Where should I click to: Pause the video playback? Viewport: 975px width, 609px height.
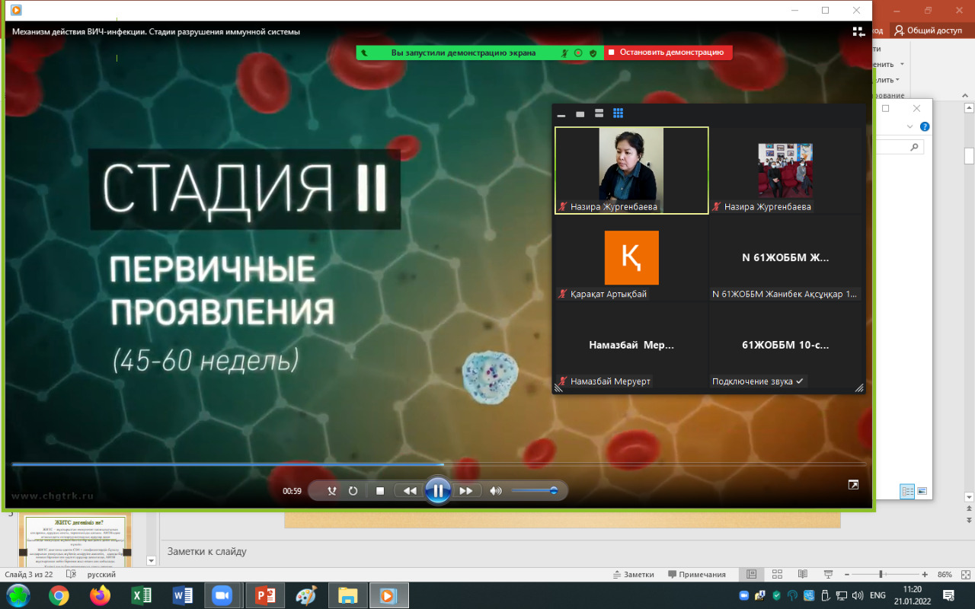[x=438, y=491]
